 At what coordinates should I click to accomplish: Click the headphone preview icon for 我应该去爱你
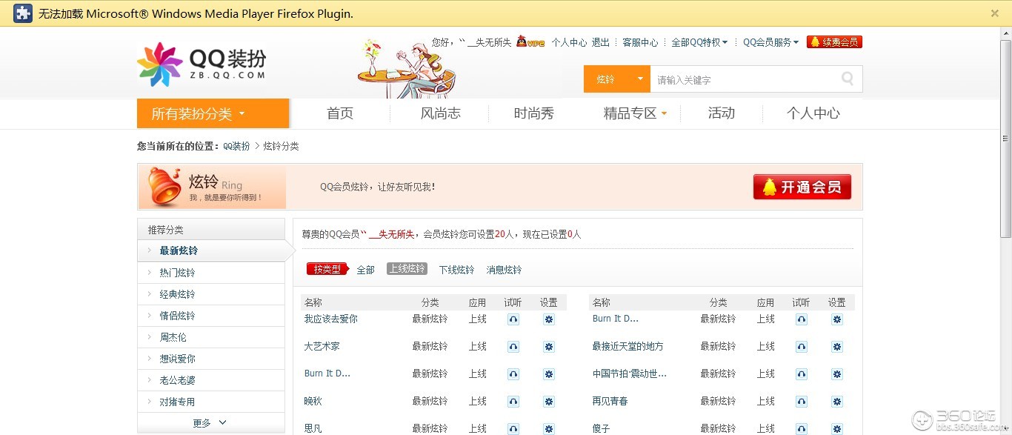pyautogui.click(x=513, y=319)
